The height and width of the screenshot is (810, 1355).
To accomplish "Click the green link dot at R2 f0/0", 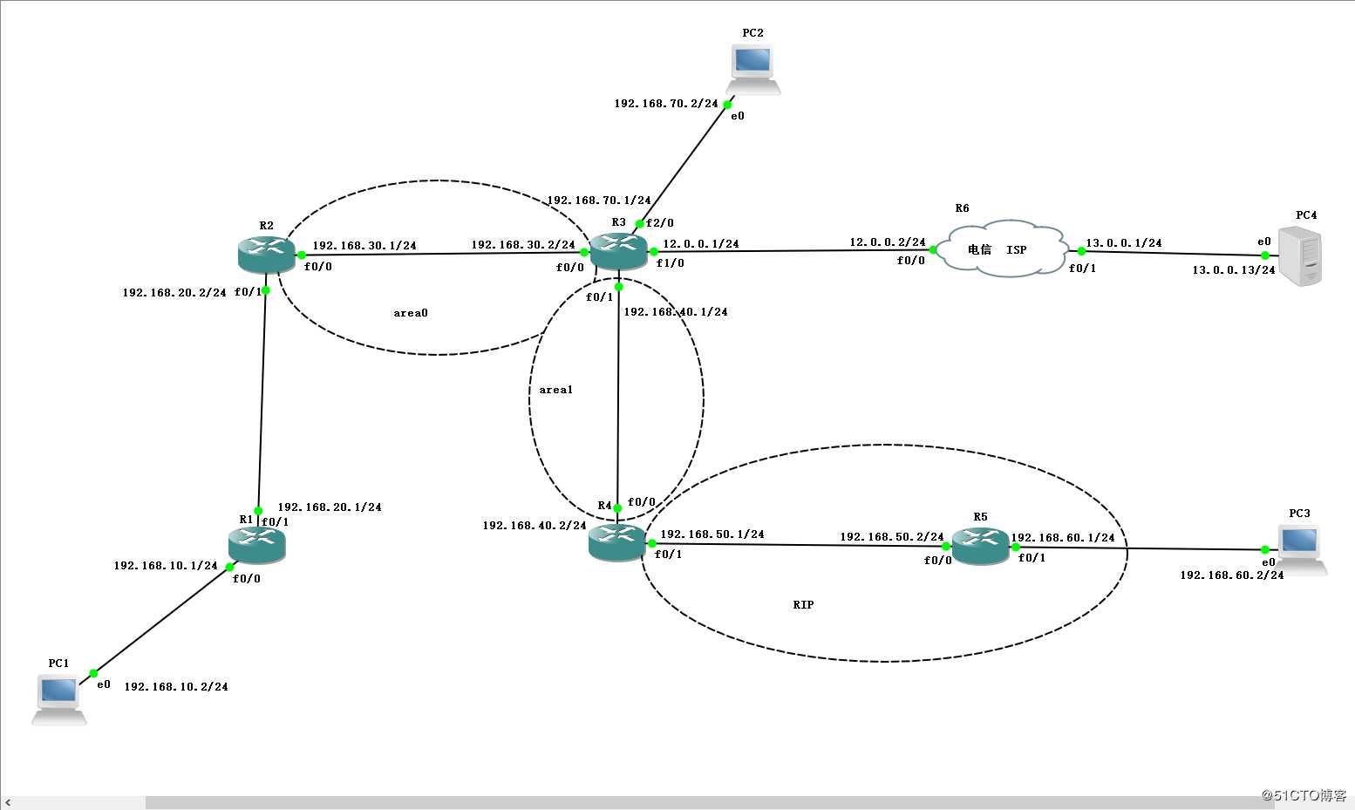I will coord(302,255).
